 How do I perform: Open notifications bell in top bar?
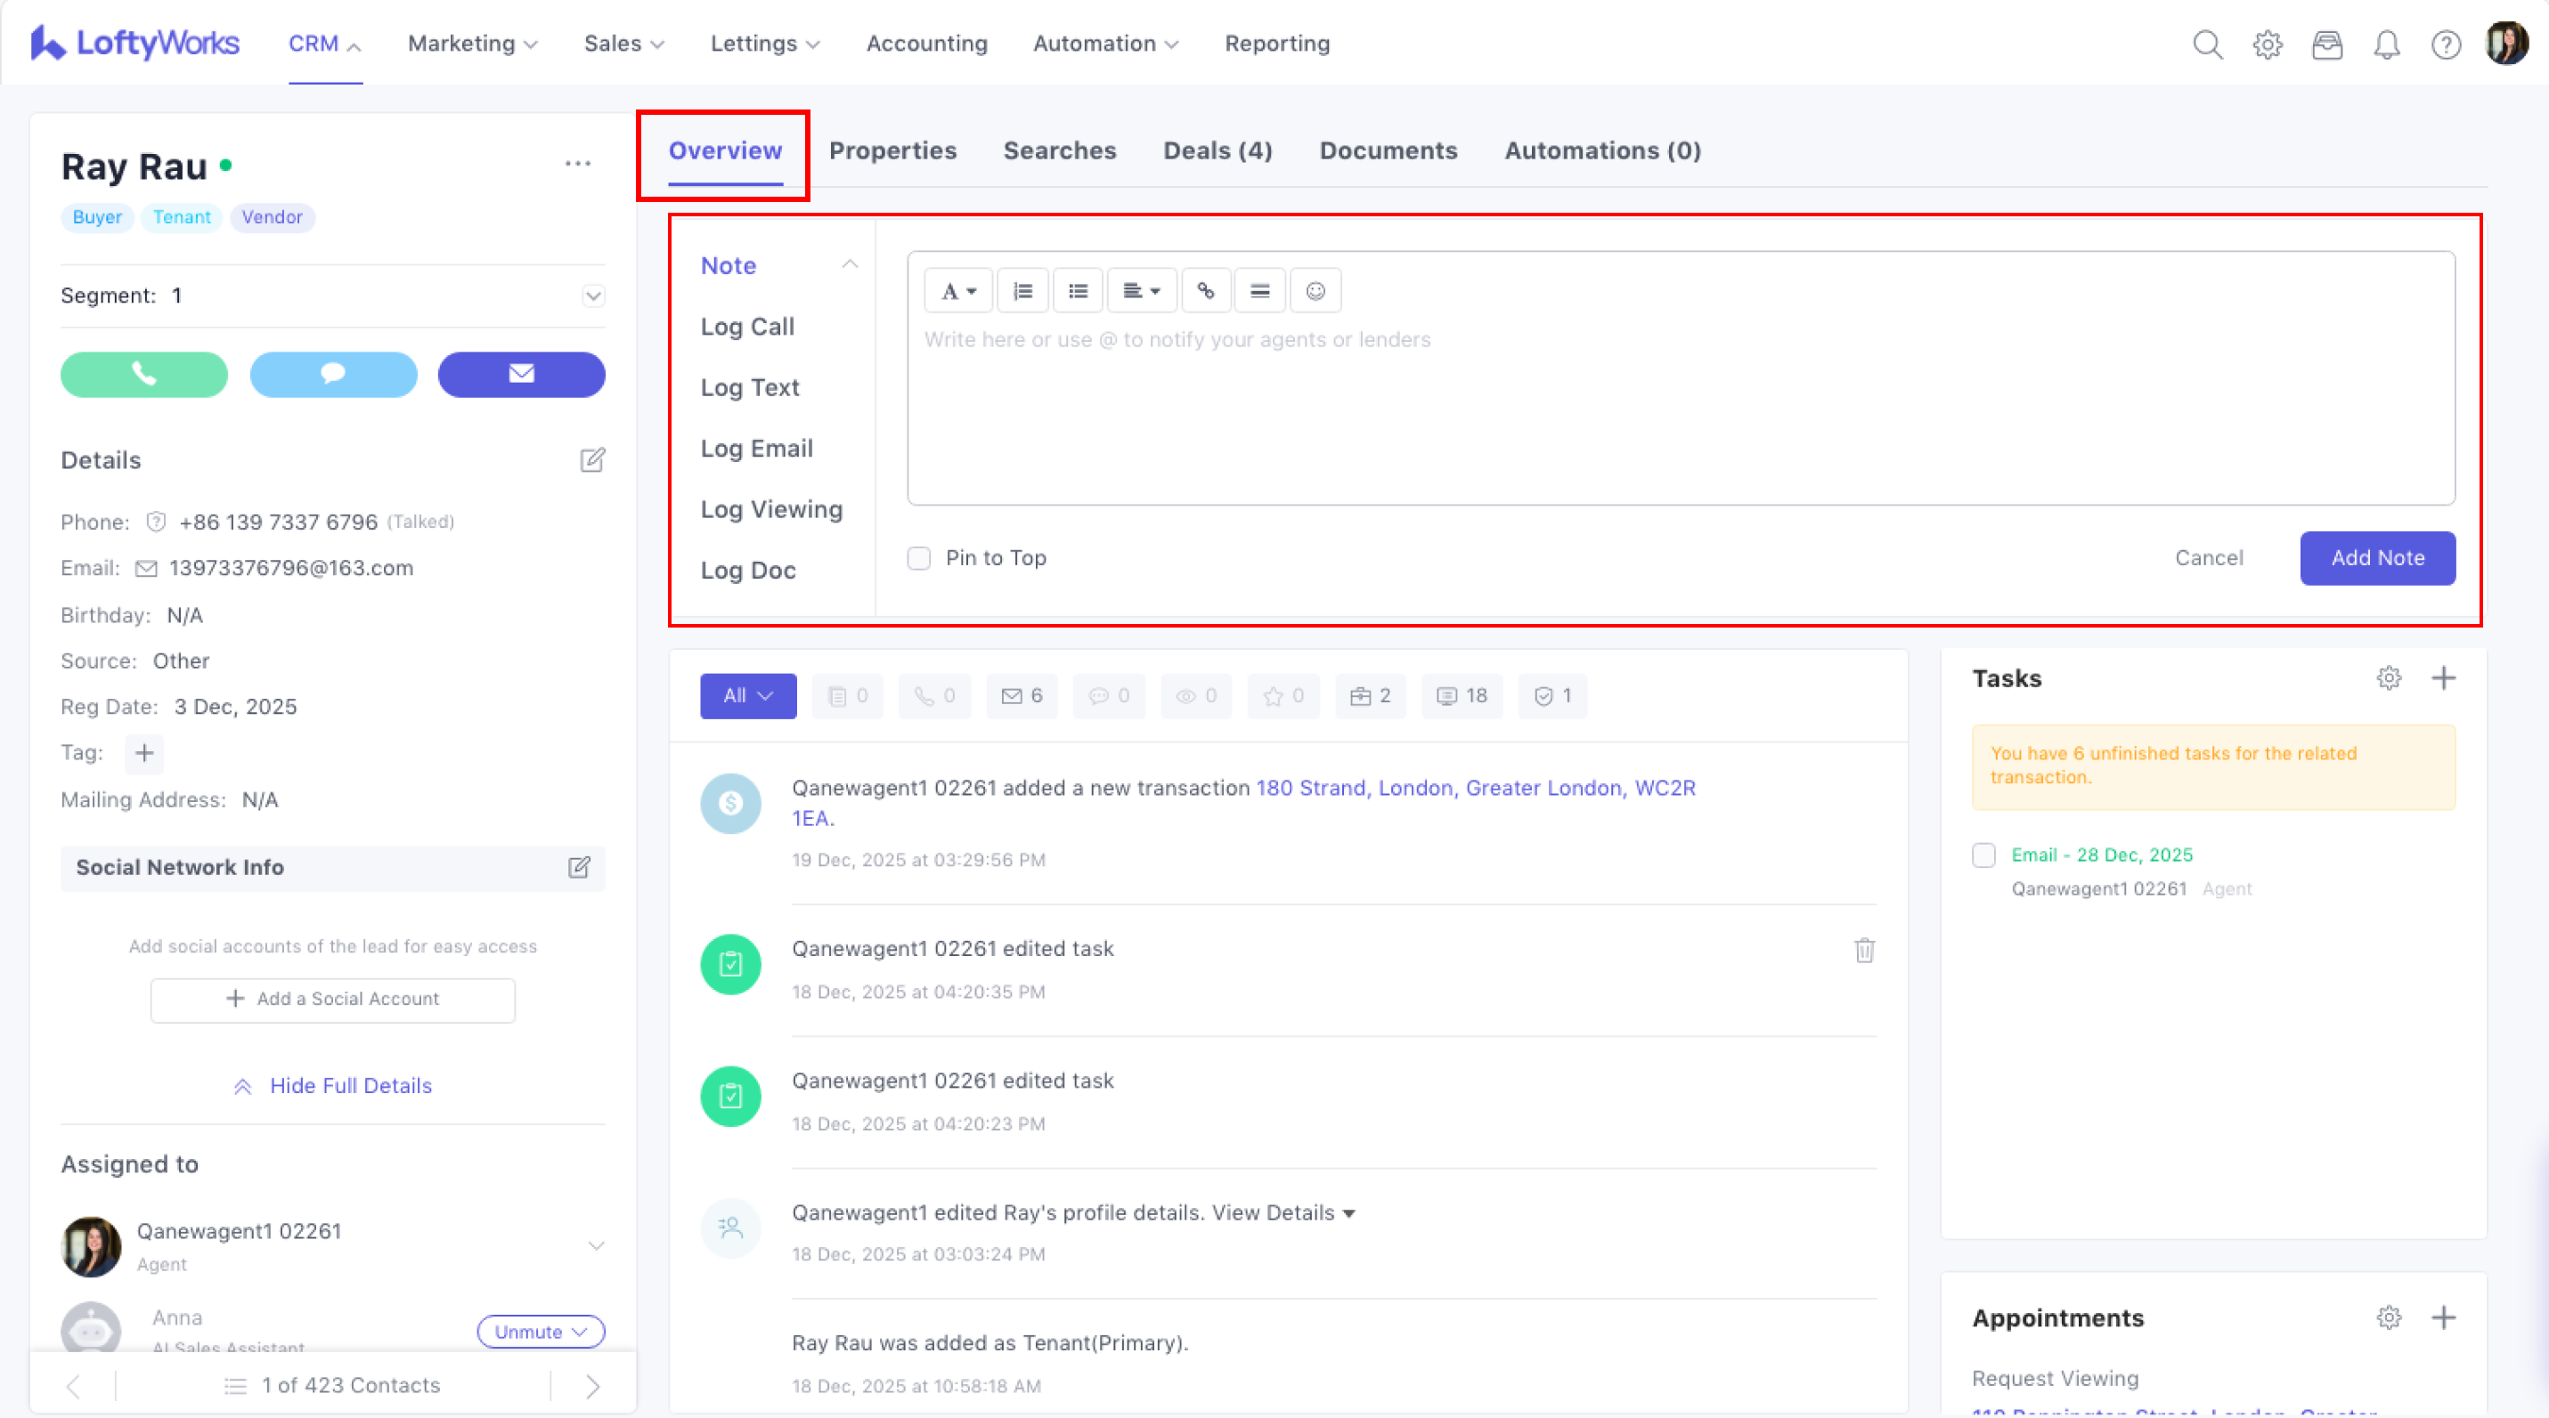tap(2386, 45)
